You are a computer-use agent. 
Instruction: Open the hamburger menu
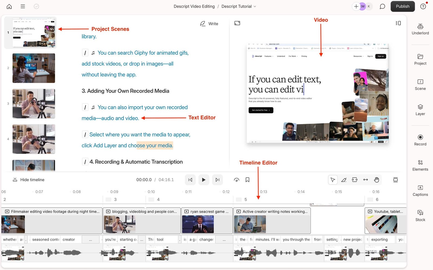click(23, 6)
